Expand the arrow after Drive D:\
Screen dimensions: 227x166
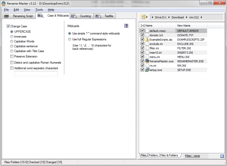(x=169, y=17)
